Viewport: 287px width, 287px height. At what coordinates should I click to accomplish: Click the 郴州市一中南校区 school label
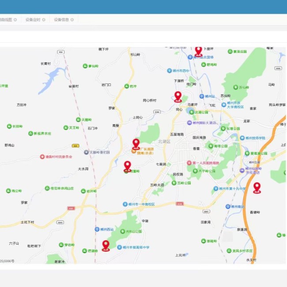[141, 204]
